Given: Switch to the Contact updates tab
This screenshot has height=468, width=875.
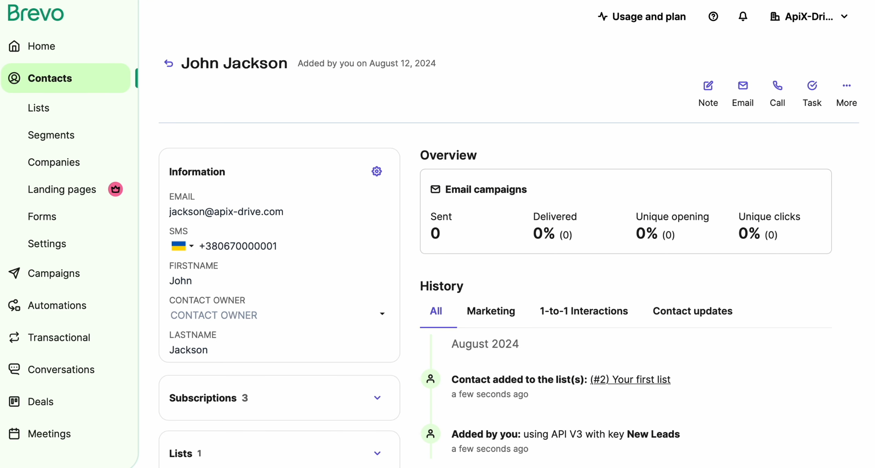Looking at the screenshot, I should 692,311.
